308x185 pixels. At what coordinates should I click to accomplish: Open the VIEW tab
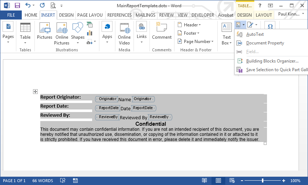click(x=182, y=15)
